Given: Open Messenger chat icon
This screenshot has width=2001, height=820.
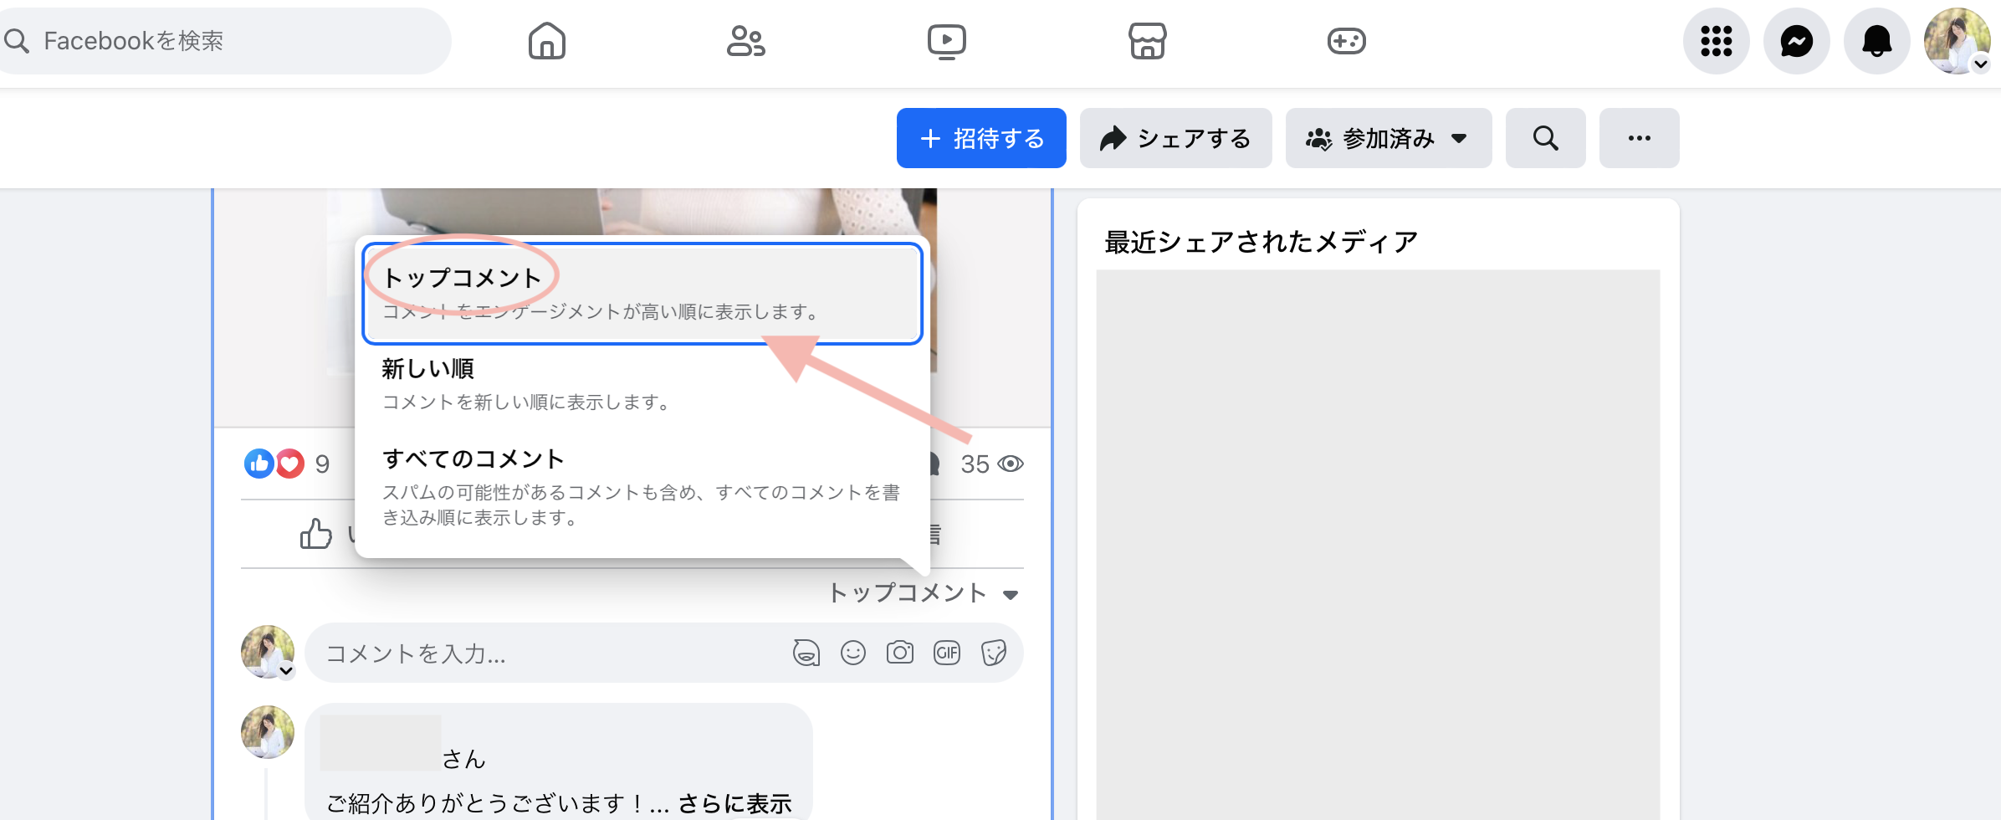Looking at the screenshot, I should 1796,41.
